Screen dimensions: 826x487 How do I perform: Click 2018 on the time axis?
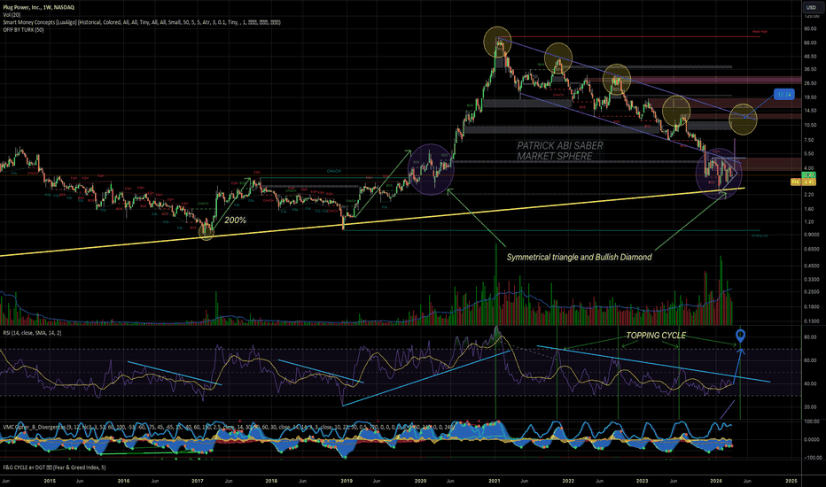click(271, 481)
